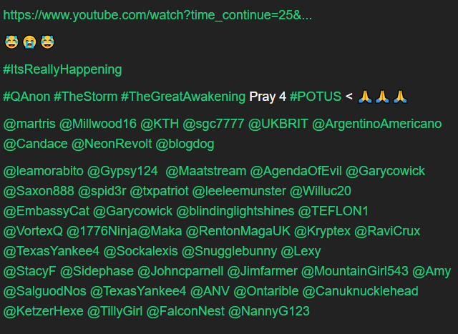Select the @AgendaOfEvil mention
This screenshot has width=458, height=334.
[x=296, y=172]
